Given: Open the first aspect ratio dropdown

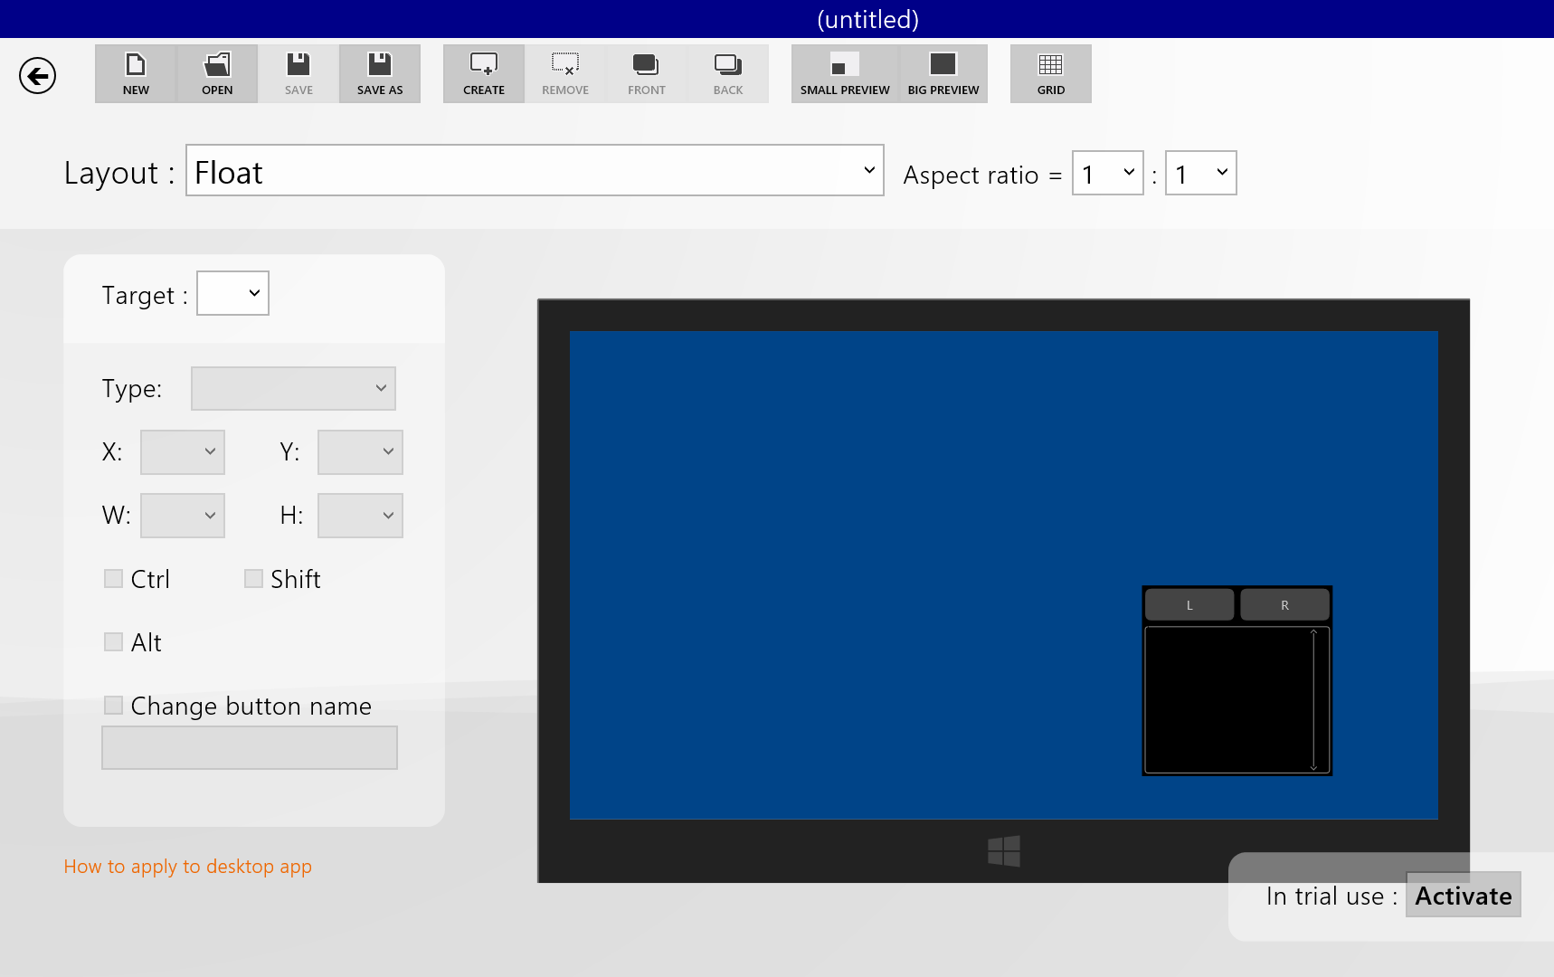Looking at the screenshot, I should [x=1107, y=172].
